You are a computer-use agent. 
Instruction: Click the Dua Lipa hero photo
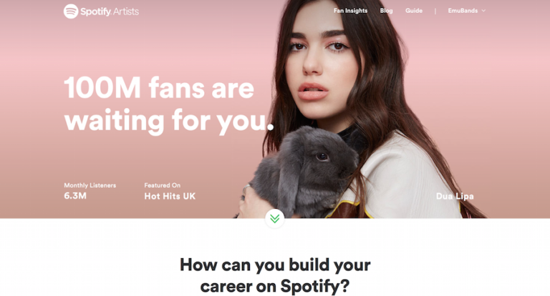[x=361, y=109]
